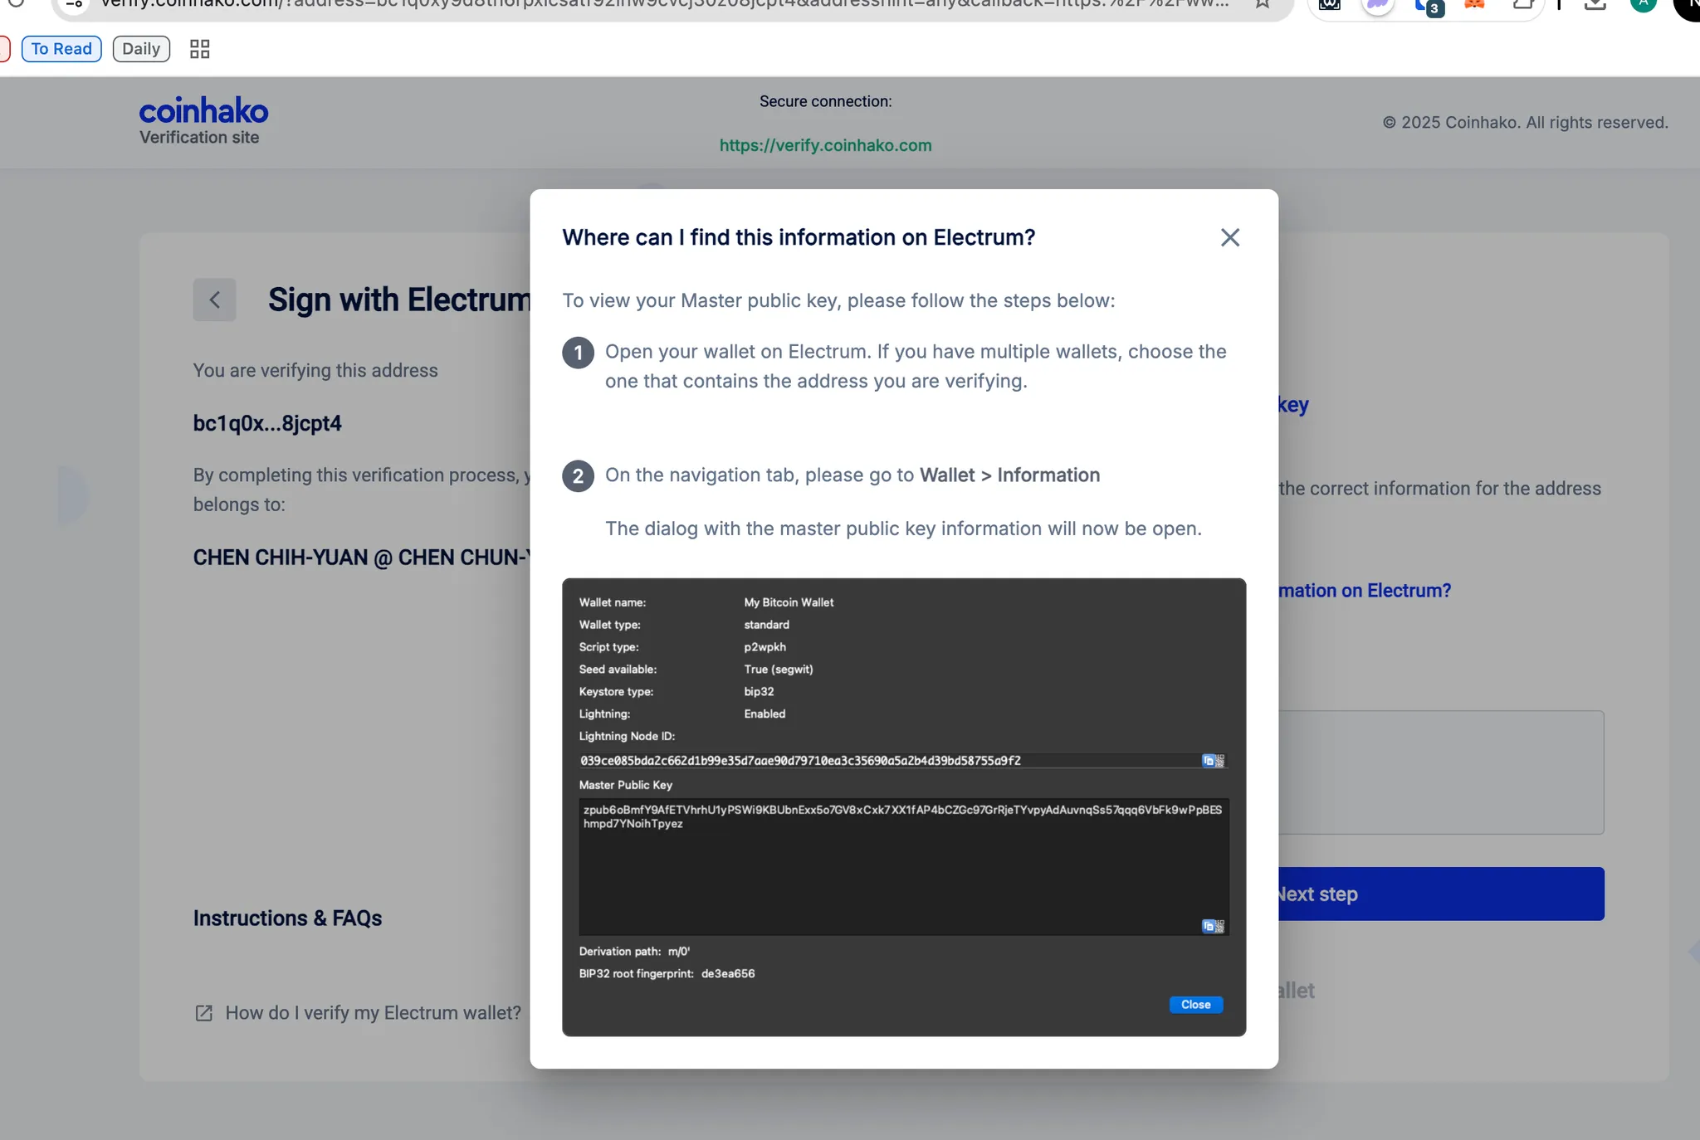Open the 'How do I verify my Electrum wallet?' link
The width and height of the screenshot is (1700, 1140).
tap(373, 1013)
